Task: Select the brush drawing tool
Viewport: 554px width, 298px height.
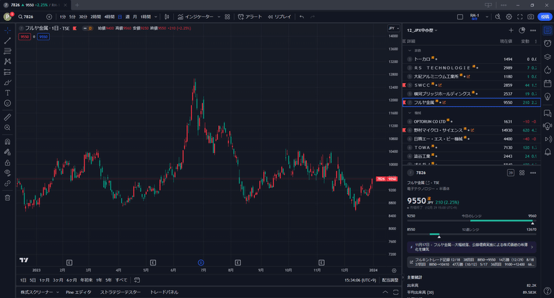Action: point(8,82)
